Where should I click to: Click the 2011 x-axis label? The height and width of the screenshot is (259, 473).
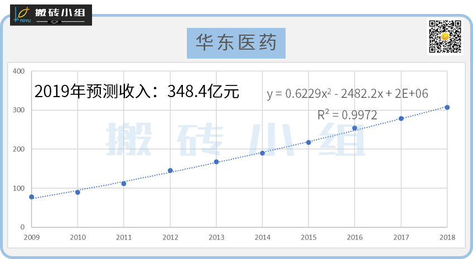(x=124, y=237)
